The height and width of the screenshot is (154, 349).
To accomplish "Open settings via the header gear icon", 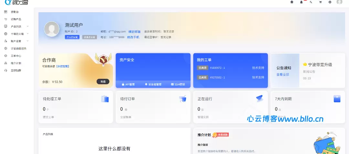I will coord(330,2).
